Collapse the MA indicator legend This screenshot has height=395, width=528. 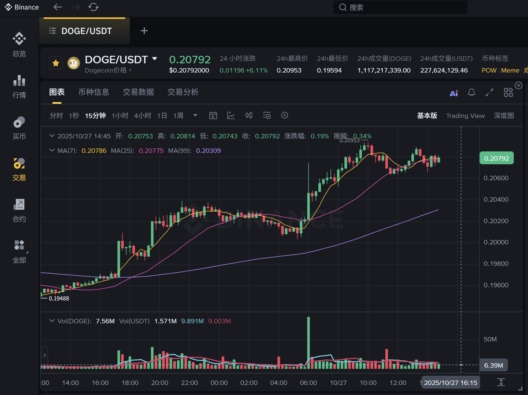point(52,150)
